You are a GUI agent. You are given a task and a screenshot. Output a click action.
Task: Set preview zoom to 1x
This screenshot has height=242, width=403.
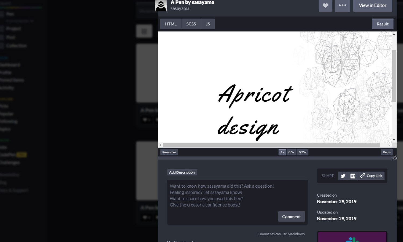[x=282, y=152]
